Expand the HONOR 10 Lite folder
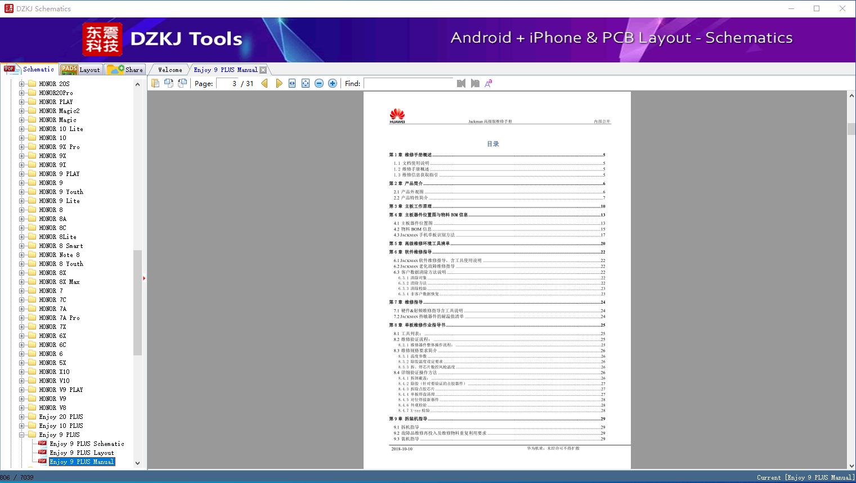 coord(21,129)
